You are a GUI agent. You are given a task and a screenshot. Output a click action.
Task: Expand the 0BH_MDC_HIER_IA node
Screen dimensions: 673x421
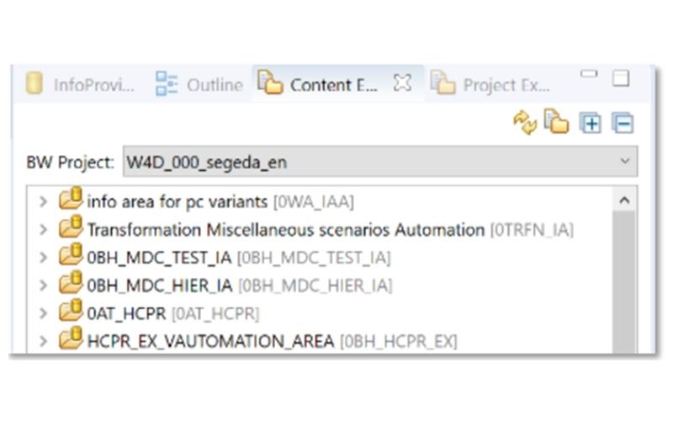pos(44,285)
